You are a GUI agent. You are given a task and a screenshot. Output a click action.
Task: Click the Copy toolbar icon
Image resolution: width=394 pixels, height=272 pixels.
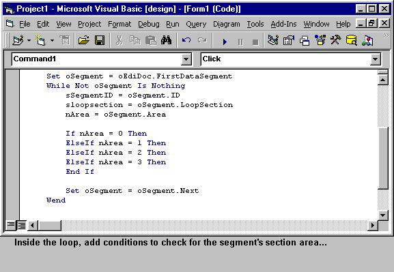coord(135,40)
